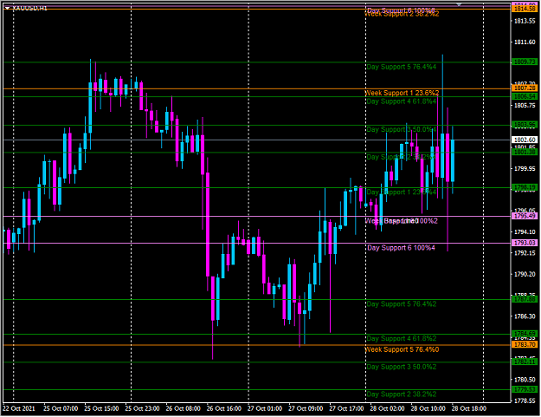
Task: Click the green 1779.53 price tag
Action: click(525, 390)
